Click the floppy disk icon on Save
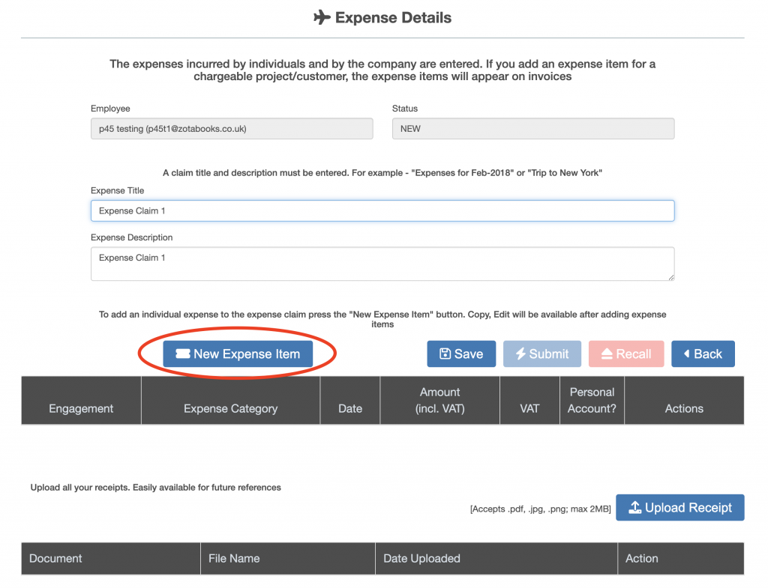768x588 pixels. coord(445,354)
